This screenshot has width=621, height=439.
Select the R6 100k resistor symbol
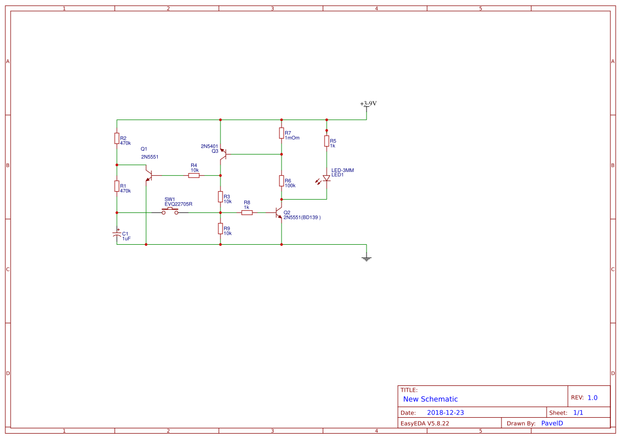click(281, 181)
